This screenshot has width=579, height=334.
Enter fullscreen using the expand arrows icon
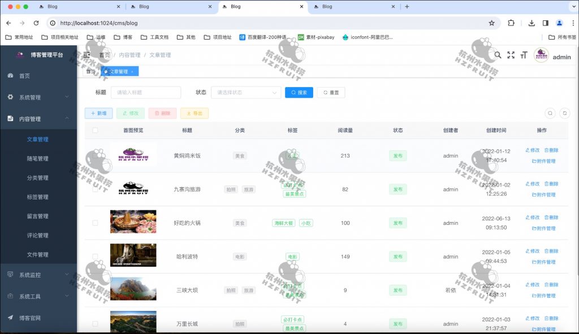511,55
